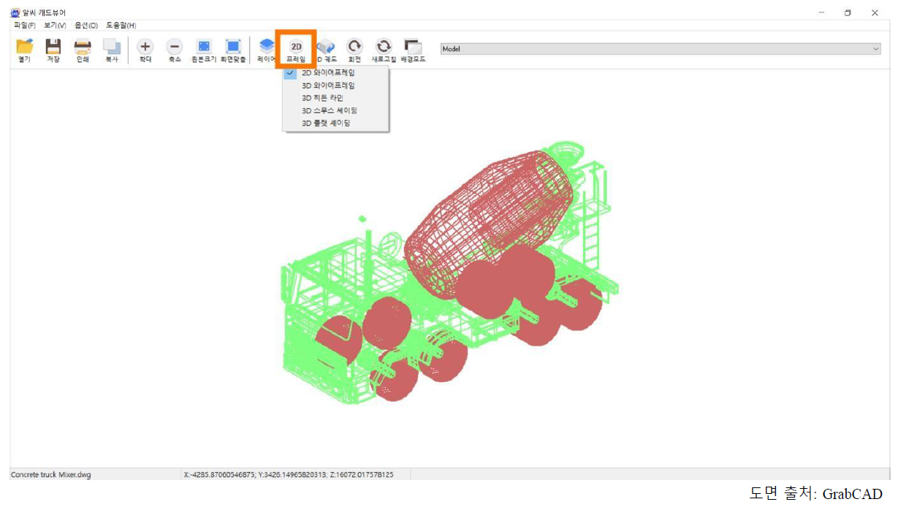Select the checked 2D 와이어프레임 option
Screen dimensions: 898x510
click(336, 73)
